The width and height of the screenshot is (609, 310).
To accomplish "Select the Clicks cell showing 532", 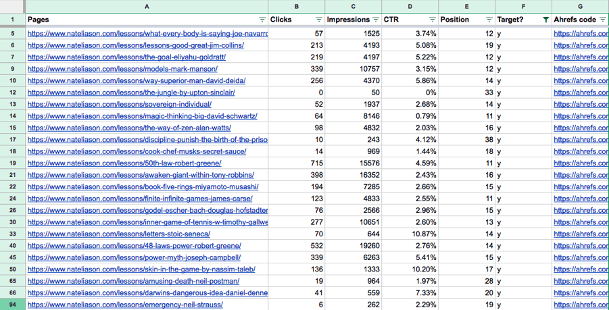I will 296,246.
